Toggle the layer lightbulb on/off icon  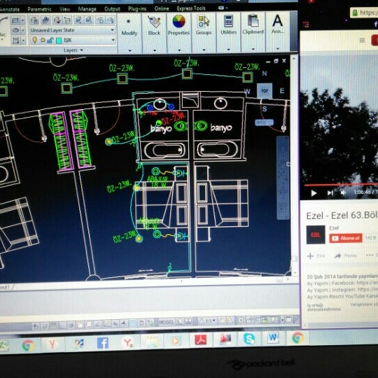point(35,40)
